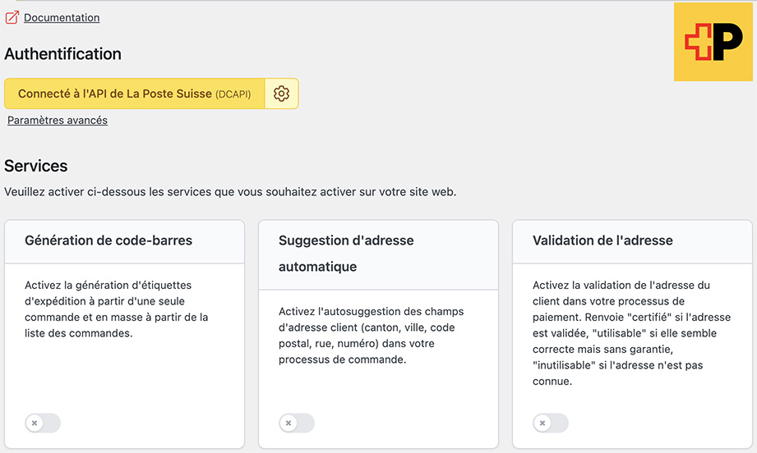Click the red cross in Swiss Post logo
Image resolution: width=757 pixels, height=453 pixels.
pos(698,42)
